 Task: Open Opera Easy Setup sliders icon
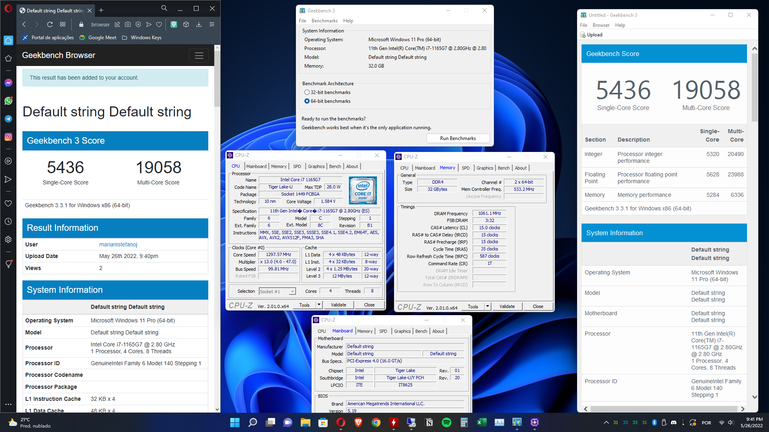coord(212,24)
